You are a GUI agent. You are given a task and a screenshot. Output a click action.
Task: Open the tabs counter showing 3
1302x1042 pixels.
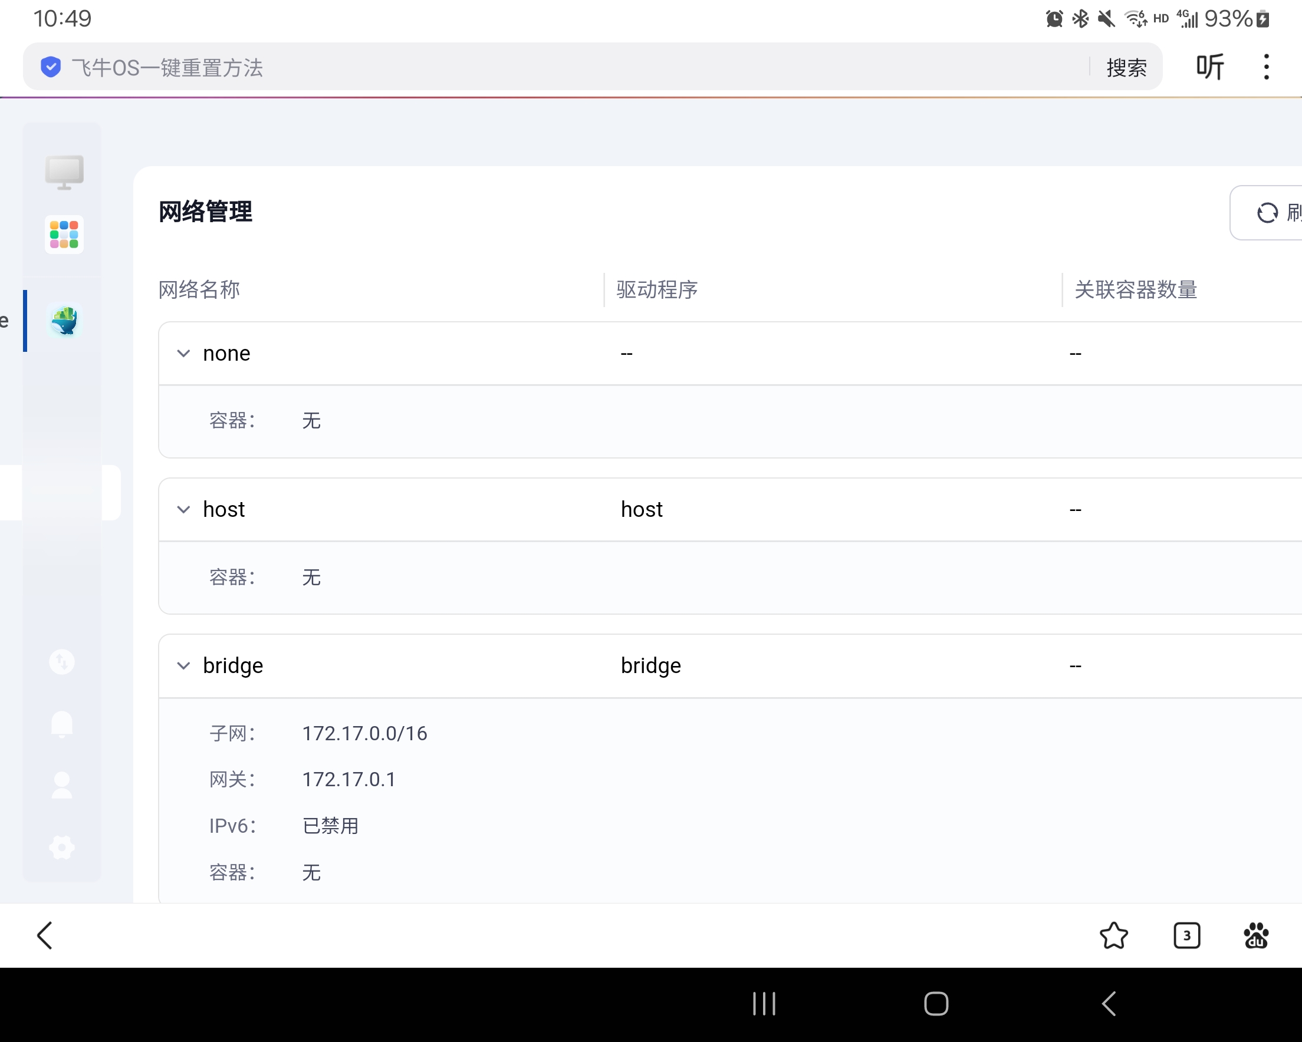pyautogui.click(x=1186, y=936)
